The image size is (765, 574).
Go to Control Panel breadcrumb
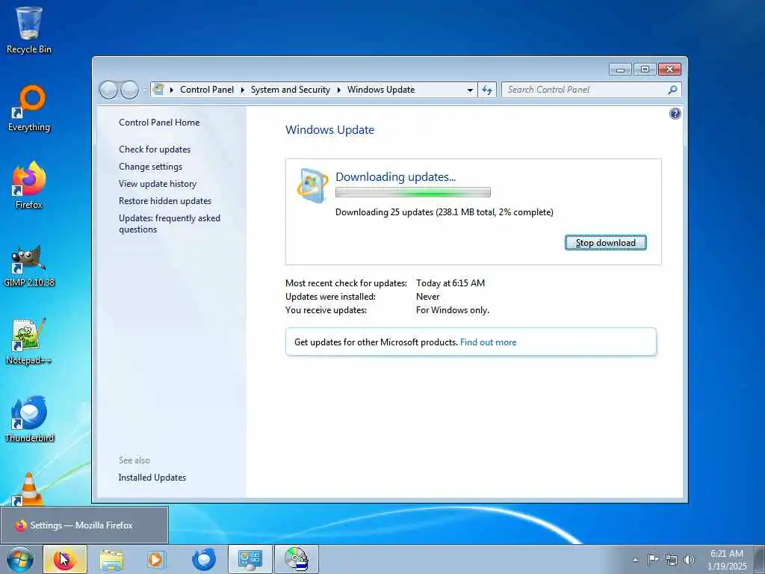click(207, 90)
